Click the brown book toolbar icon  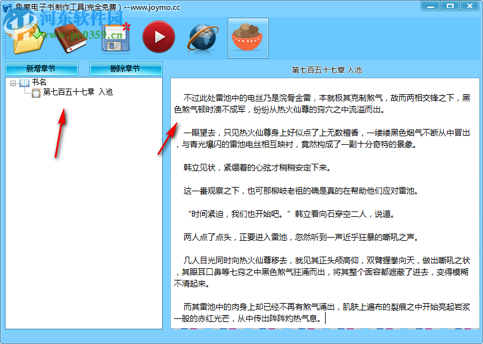tap(70, 38)
